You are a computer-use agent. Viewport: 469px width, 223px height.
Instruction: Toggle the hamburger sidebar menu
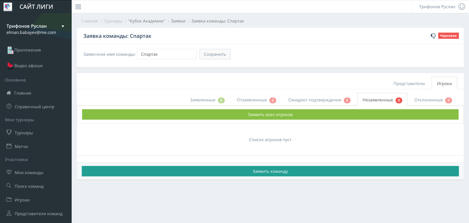pos(78,7)
